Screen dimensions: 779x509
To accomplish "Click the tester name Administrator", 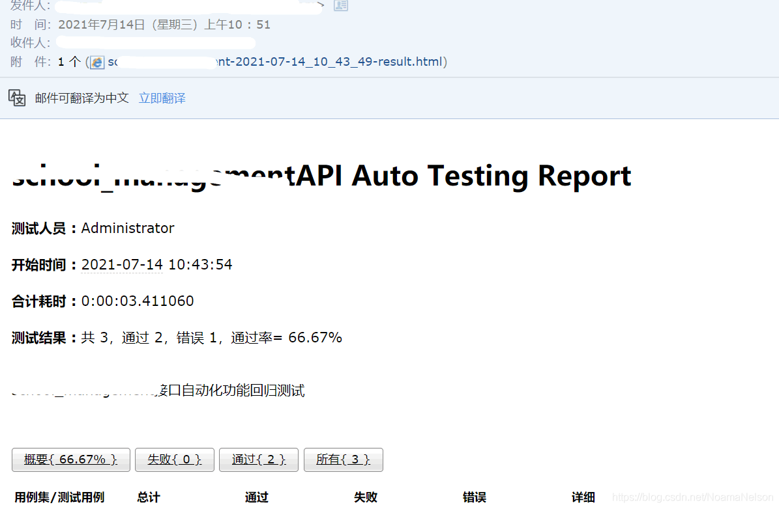I will tap(128, 228).
